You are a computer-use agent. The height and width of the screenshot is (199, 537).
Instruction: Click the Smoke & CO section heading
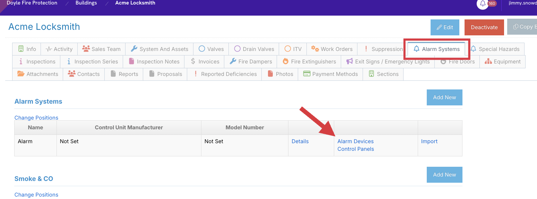click(34, 179)
